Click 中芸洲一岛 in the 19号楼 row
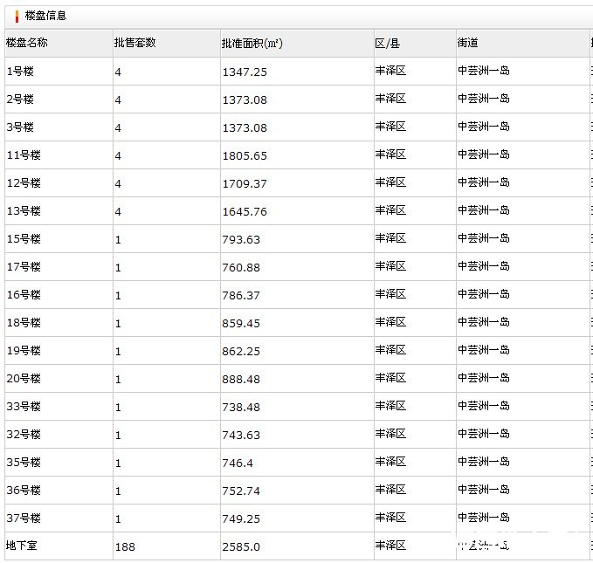 pos(484,350)
